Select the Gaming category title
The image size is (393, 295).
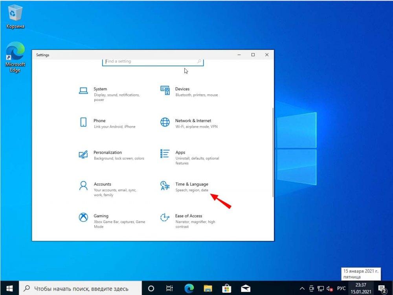coord(101,216)
